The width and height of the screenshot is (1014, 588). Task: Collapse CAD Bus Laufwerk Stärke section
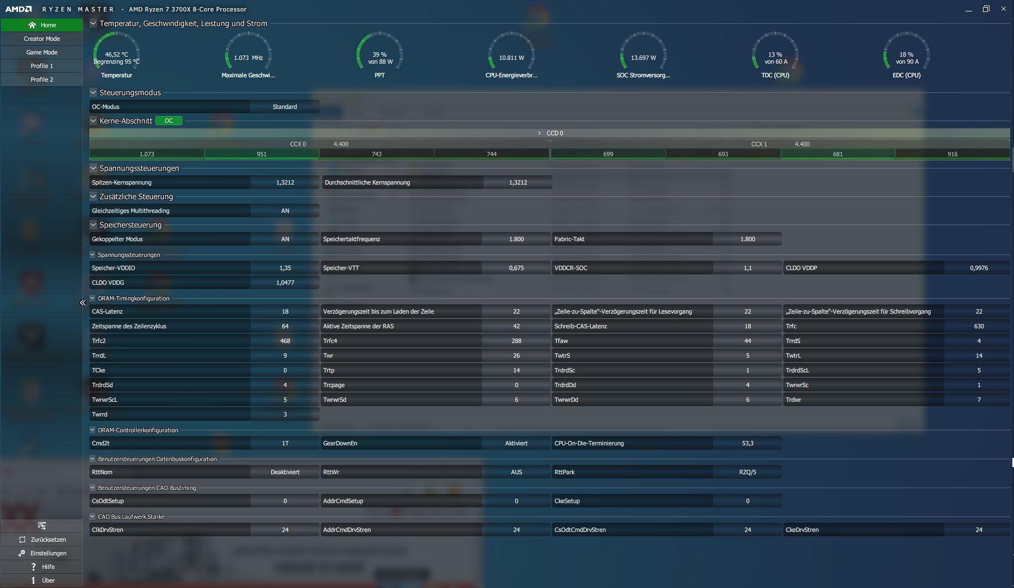pyautogui.click(x=93, y=517)
